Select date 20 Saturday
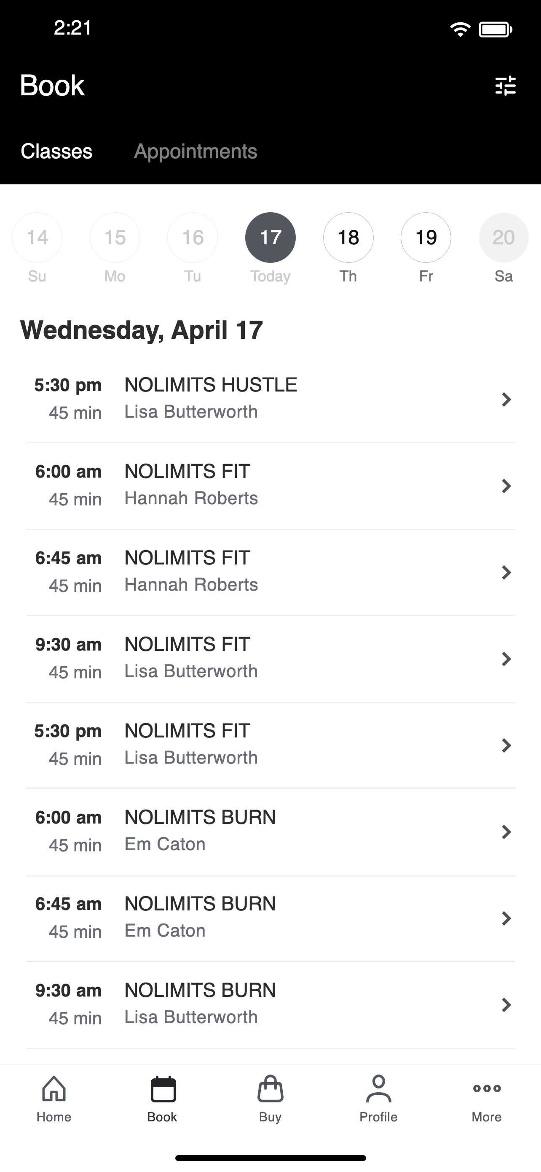 pos(504,238)
